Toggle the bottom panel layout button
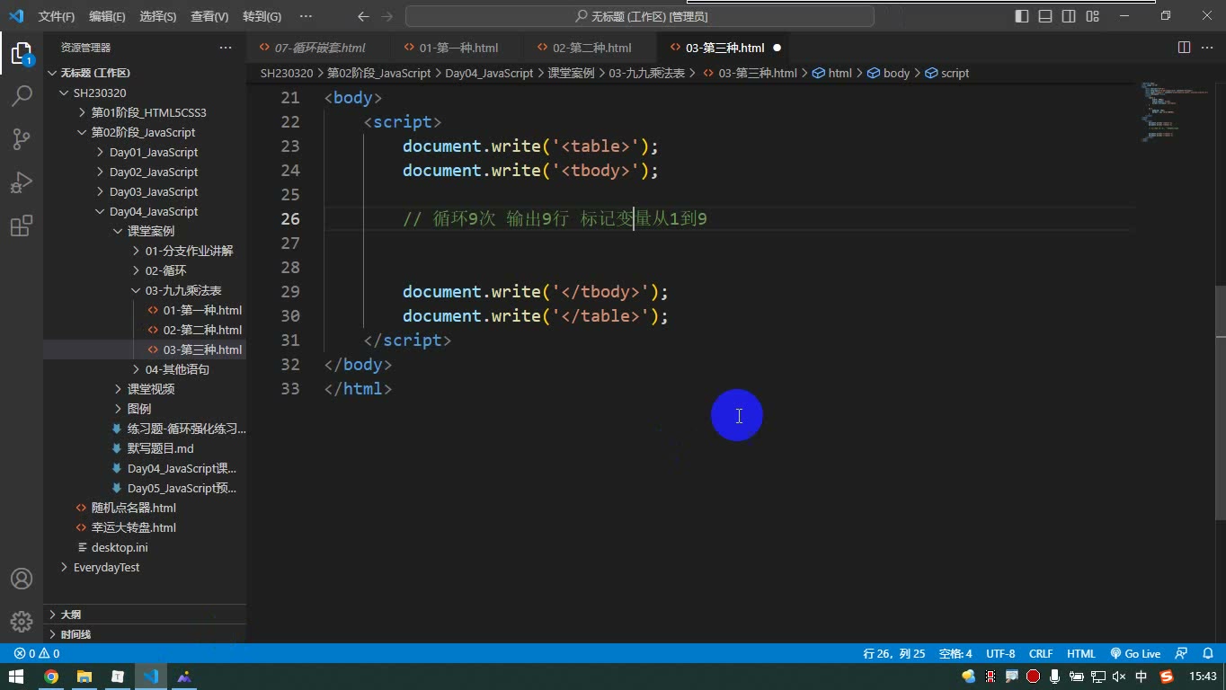Screen dimensions: 1226x690 click(1045, 16)
